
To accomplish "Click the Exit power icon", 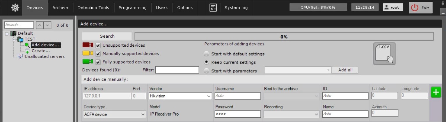I will pos(414,8).
